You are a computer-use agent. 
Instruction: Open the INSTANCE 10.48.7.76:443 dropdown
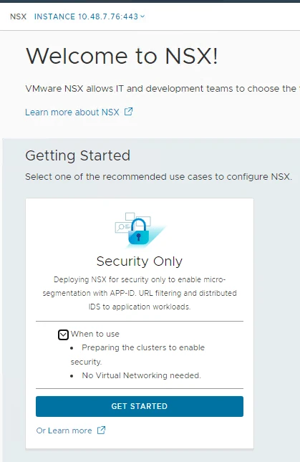pos(89,16)
